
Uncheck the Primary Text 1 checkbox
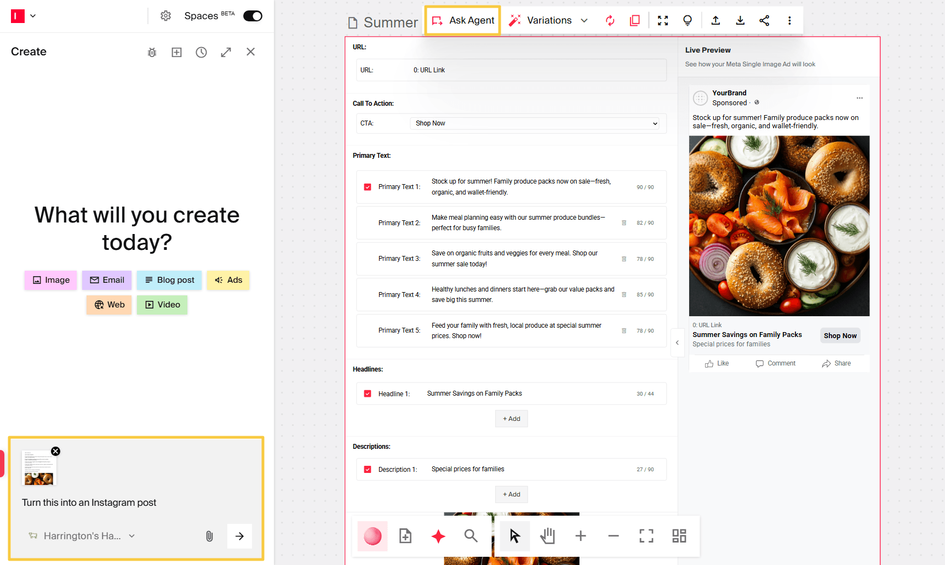click(x=368, y=187)
